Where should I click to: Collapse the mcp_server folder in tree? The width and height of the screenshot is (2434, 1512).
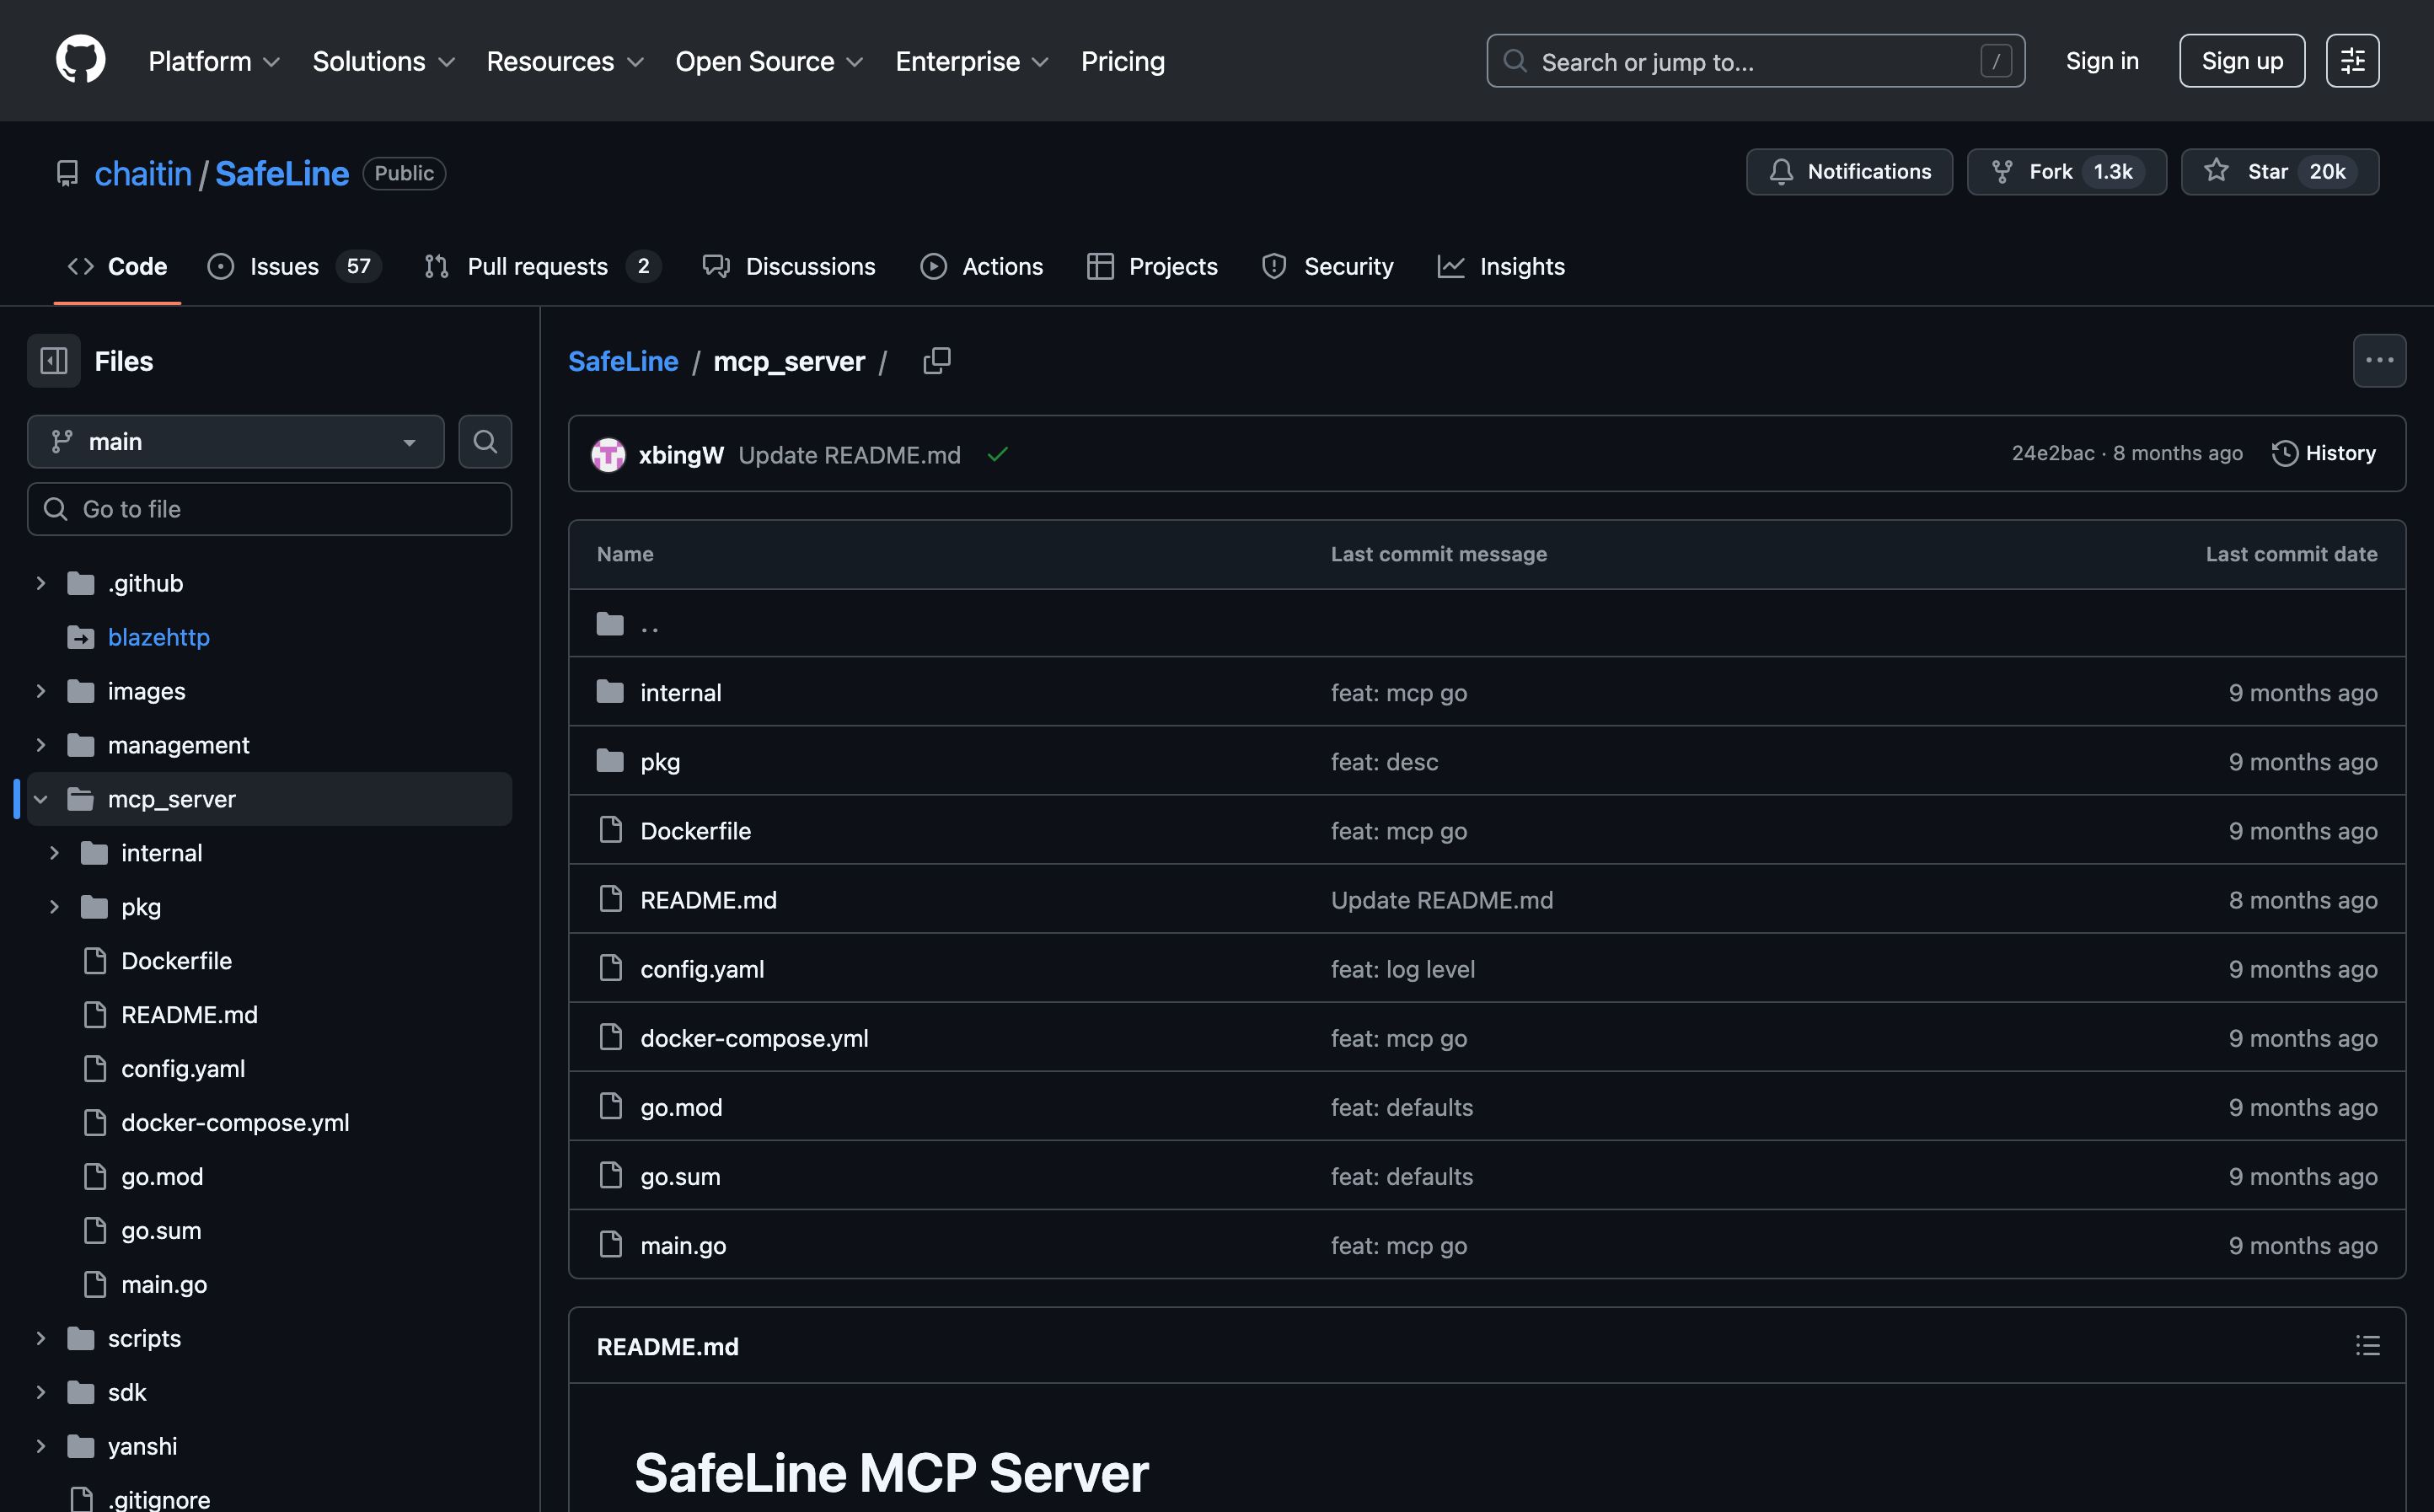[41, 799]
